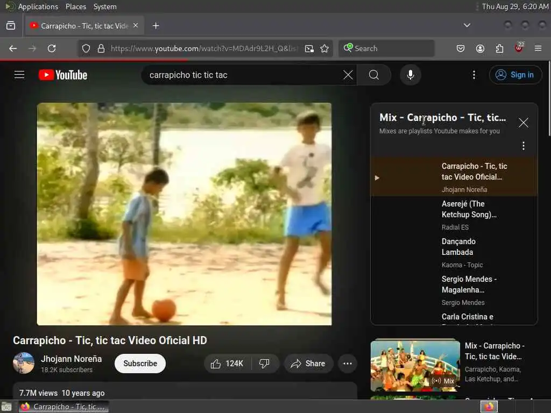Click the page vertical scrollbar
Image resolution: width=551 pixels, height=413 pixels.
pos(549,98)
